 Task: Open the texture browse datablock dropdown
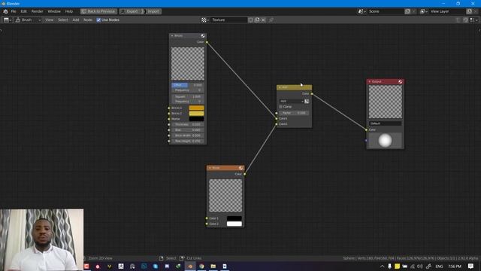[205, 20]
